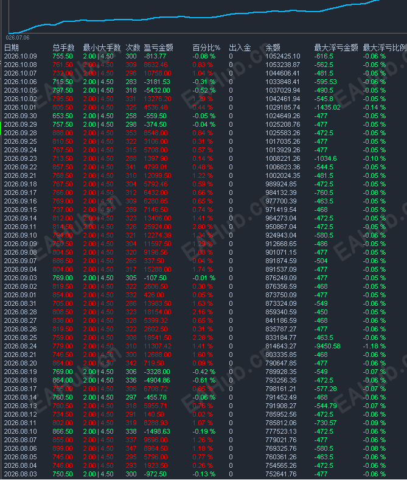Click percentage 2.16 % on 2026.08.28

point(203,312)
